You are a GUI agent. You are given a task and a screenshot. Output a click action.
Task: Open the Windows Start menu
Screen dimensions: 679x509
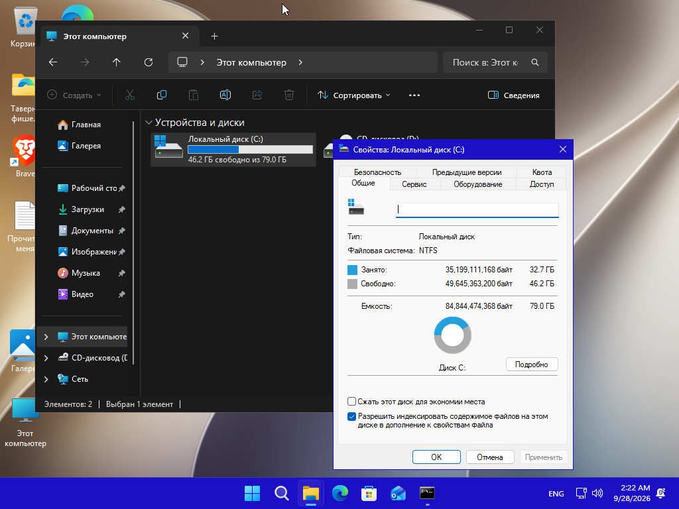pos(252,493)
